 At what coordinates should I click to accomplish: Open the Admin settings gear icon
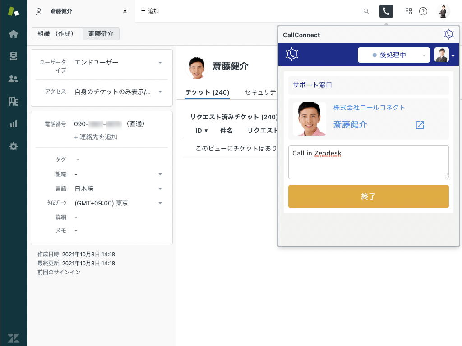(x=14, y=146)
